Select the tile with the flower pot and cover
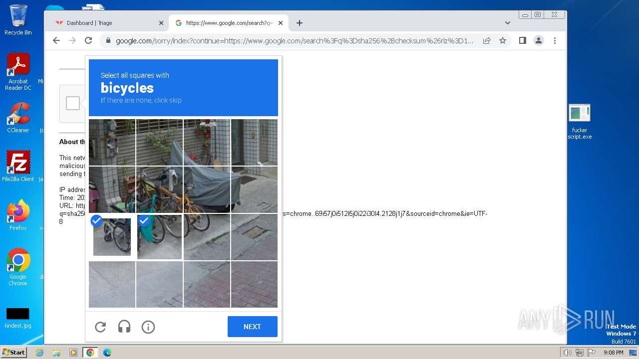Screen dimensions: 639x359 click(207, 142)
